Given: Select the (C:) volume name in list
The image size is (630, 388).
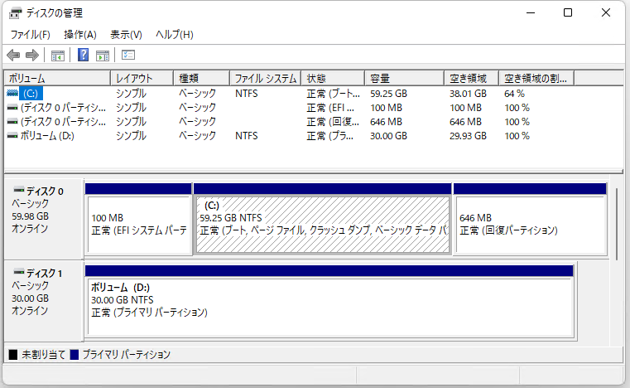Looking at the screenshot, I should pyautogui.click(x=31, y=94).
